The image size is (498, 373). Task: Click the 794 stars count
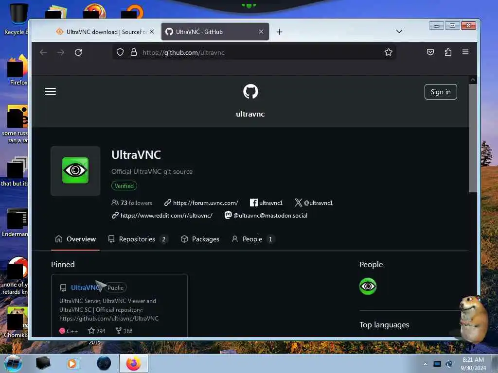pyautogui.click(x=97, y=331)
